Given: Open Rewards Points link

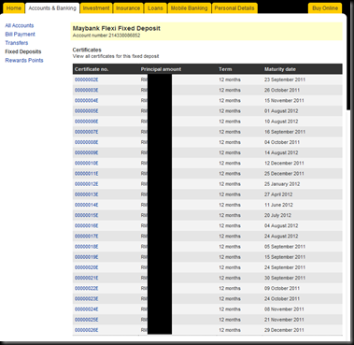Looking at the screenshot, I should (24, 61).
